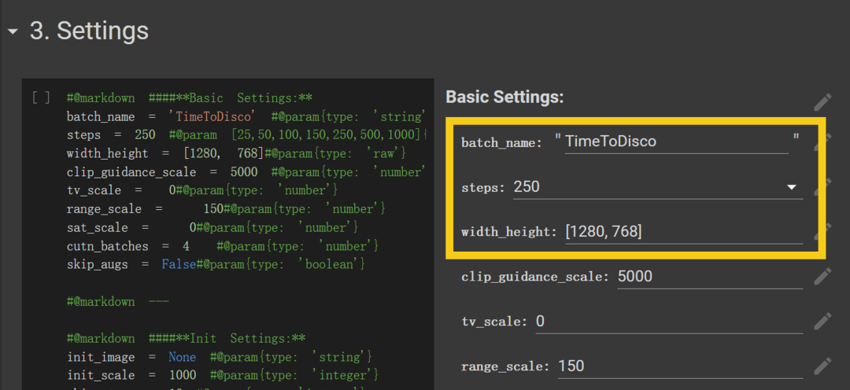Run the settings code cell
The image size is (850, 390).
[x=41, y=98]
